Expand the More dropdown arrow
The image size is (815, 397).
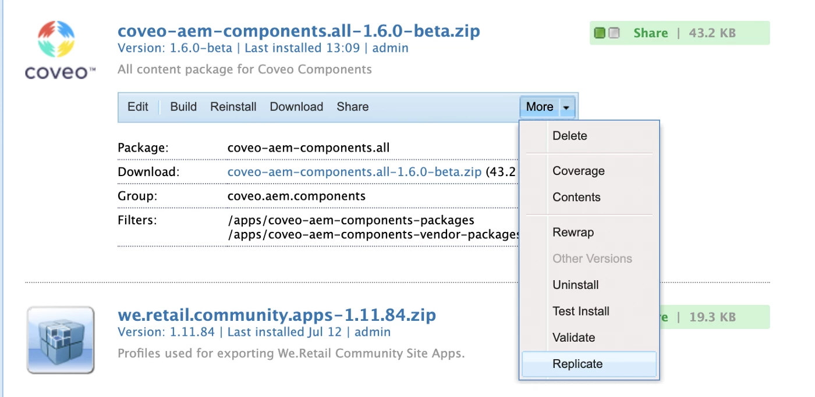(566, 108)
